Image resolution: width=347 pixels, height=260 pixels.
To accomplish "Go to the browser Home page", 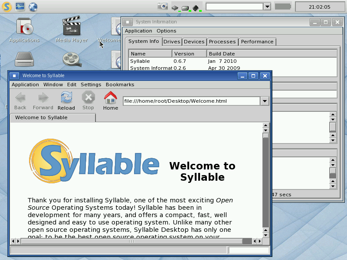I will [111, 101].
